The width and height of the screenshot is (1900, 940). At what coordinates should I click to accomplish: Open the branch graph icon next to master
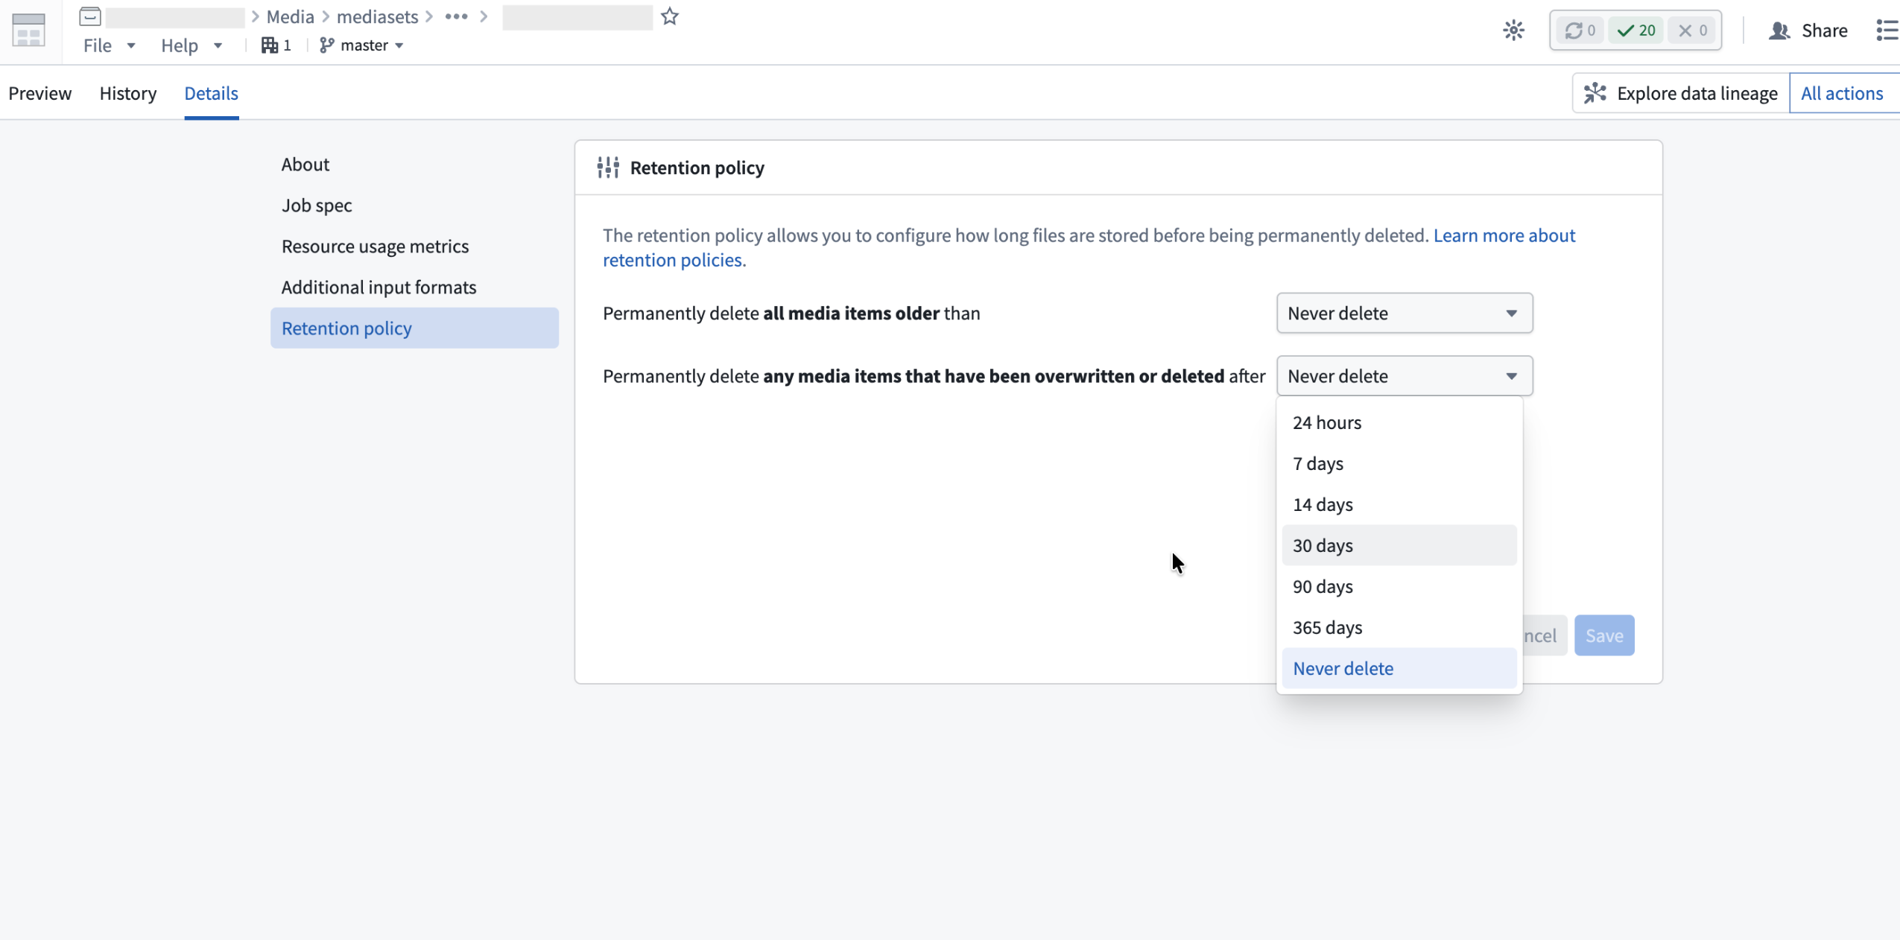pyautogui.click(x=326, y=45)
